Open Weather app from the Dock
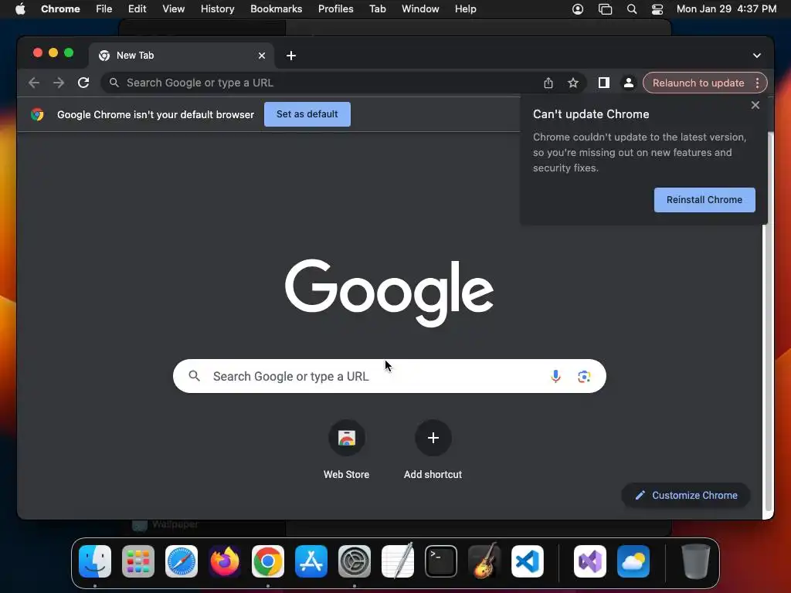791x593 pixels. 633,561
